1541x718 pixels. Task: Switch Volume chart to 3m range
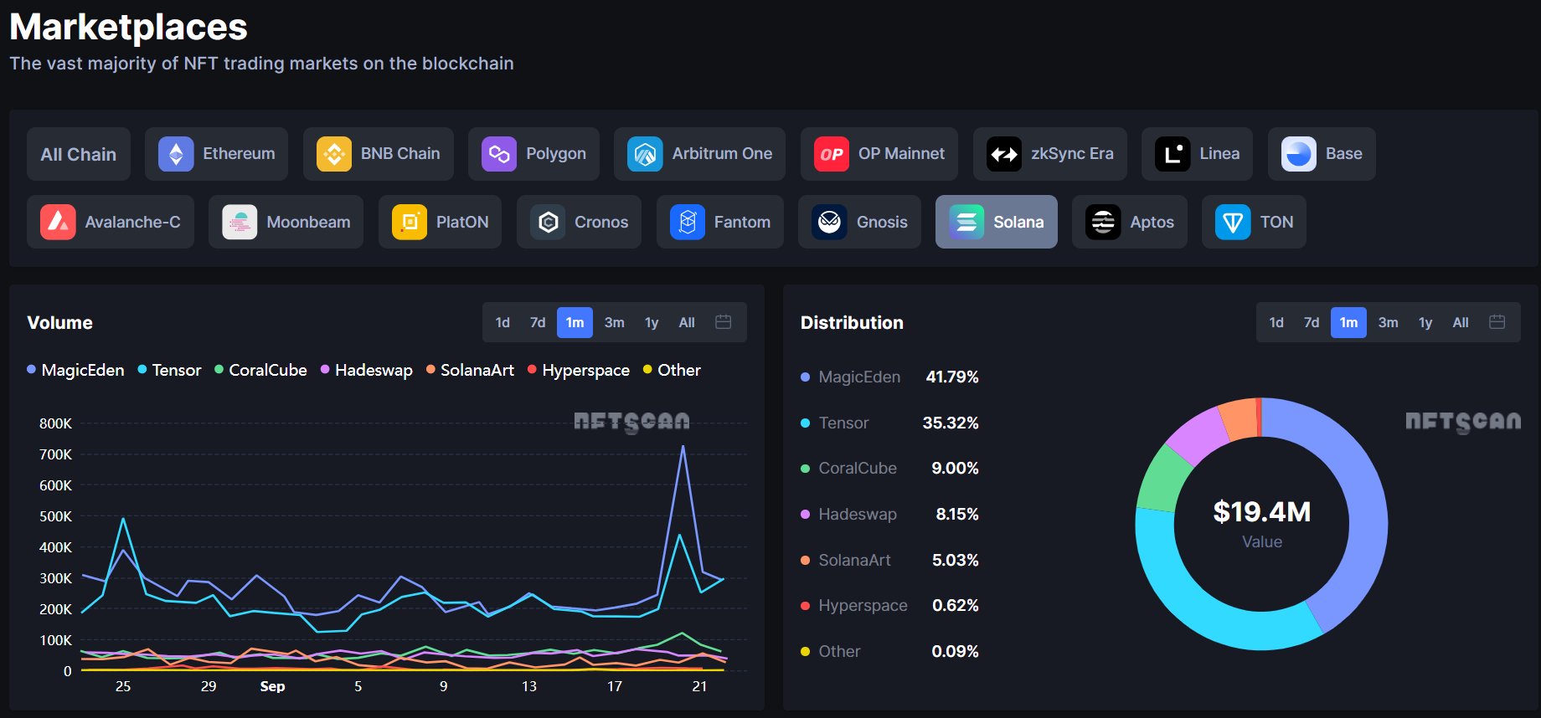pyautogui.click(x=614, y=322)
